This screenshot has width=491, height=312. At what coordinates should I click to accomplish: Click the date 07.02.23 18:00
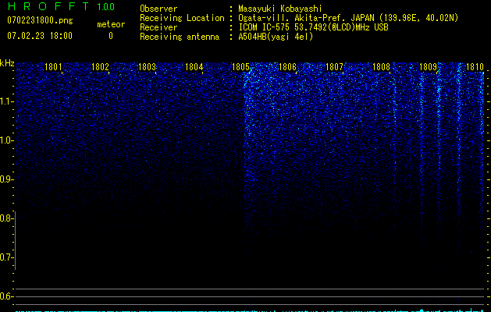coord(40,36)
